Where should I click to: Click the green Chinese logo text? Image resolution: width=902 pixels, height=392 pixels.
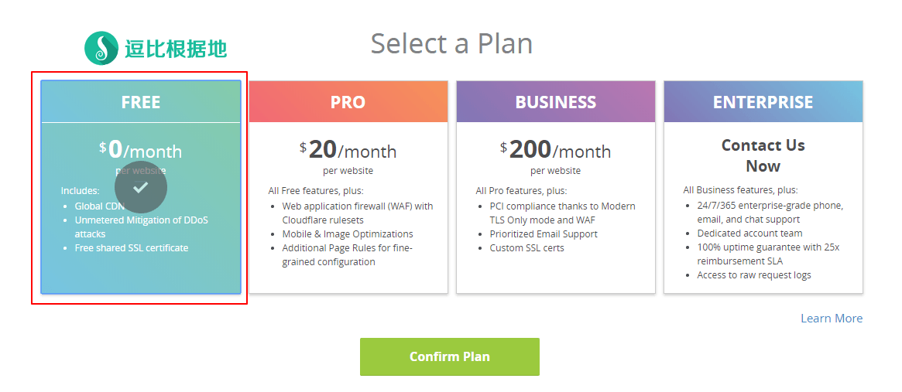pyautogui.click(x=176, y=49)
